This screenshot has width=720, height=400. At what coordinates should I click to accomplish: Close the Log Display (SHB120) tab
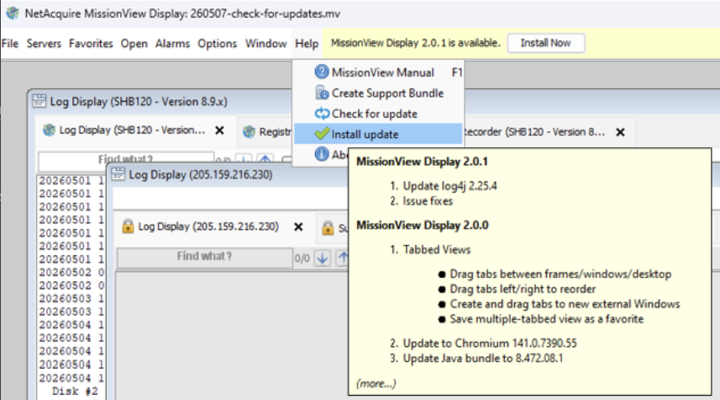click(219, 131)
